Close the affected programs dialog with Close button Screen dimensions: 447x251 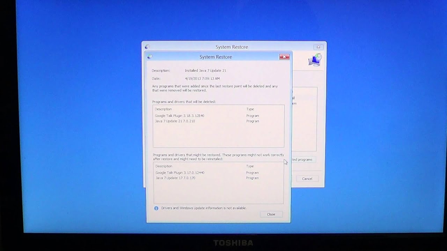pos(271,214)
